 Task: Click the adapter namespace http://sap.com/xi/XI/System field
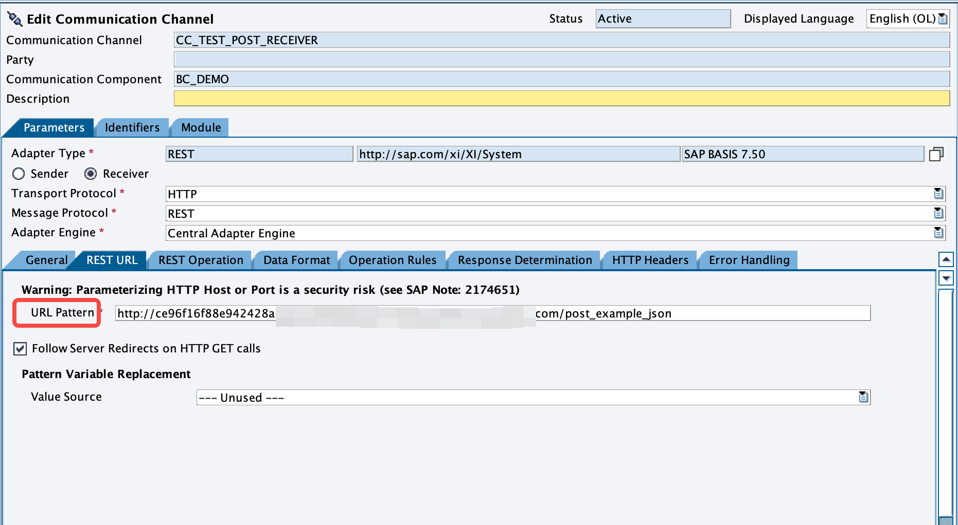(x=519, y=154)
